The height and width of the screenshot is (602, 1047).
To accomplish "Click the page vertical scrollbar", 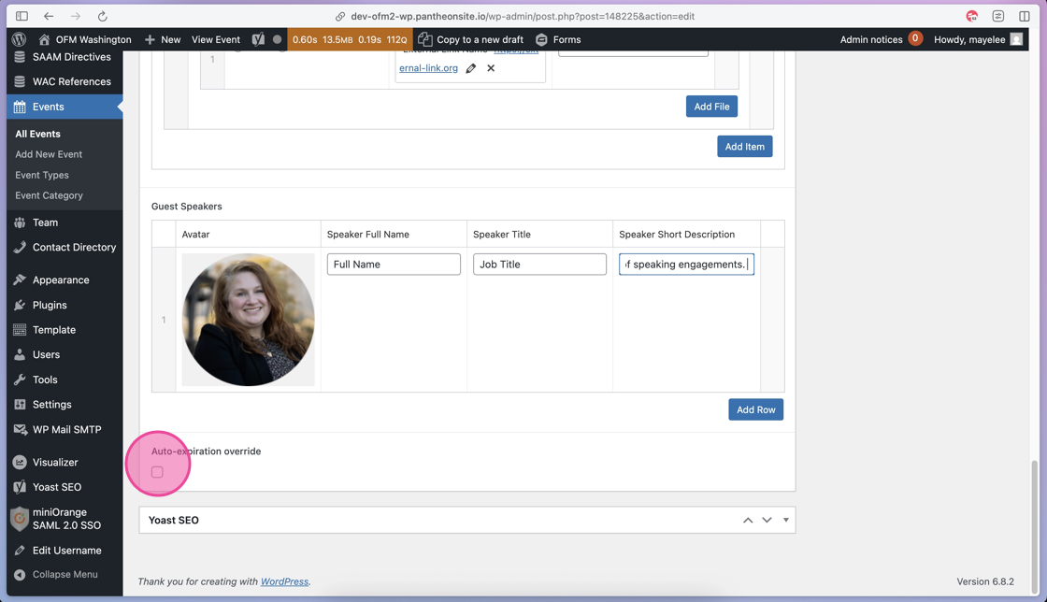I will coord(1035,524).
